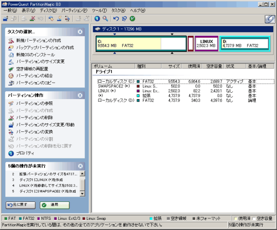This screenshot has height=230, width=277.
Task: Select the LINUX partition block in disk map
Action: 207,43
